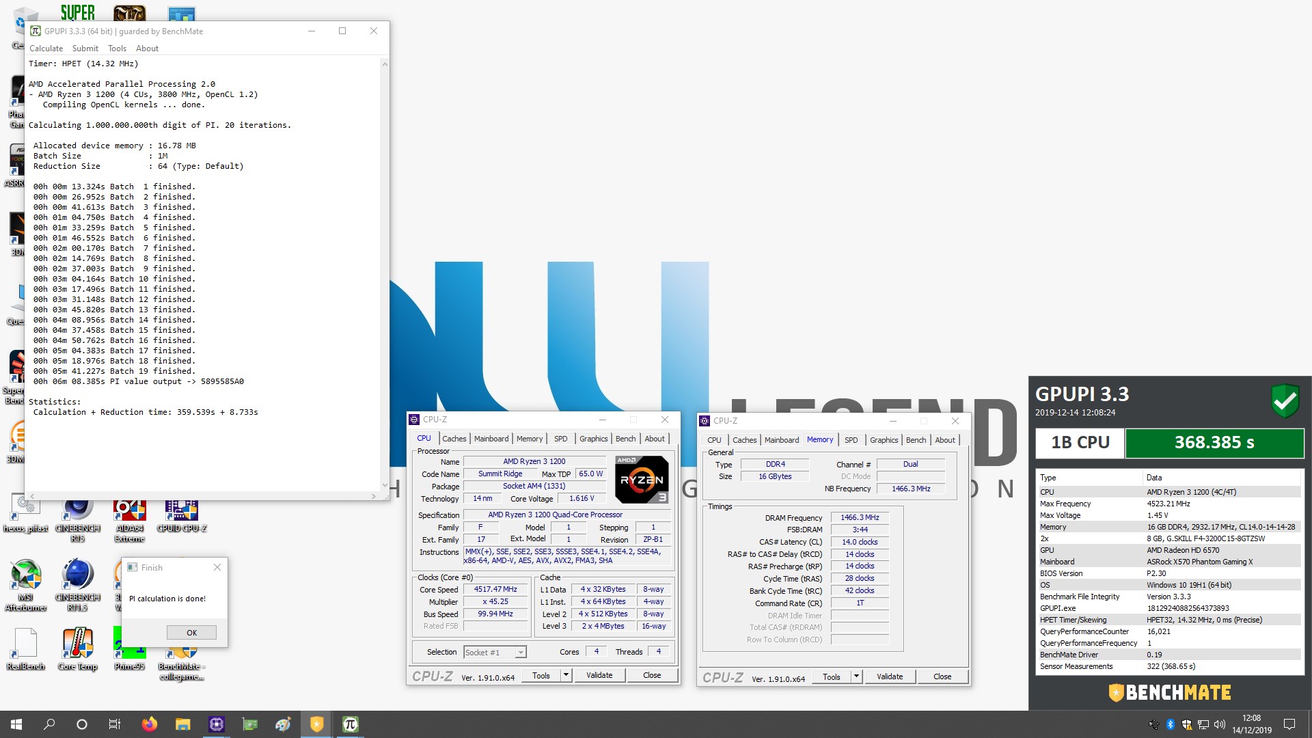The image size is (1312, 738).
Task: Switch to Mainboard tab in left CPU-Z window
Action: click(x=491, y=439)
